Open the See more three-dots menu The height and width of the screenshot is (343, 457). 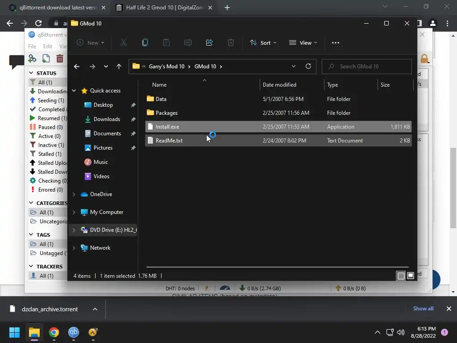(x=336, y=43)
